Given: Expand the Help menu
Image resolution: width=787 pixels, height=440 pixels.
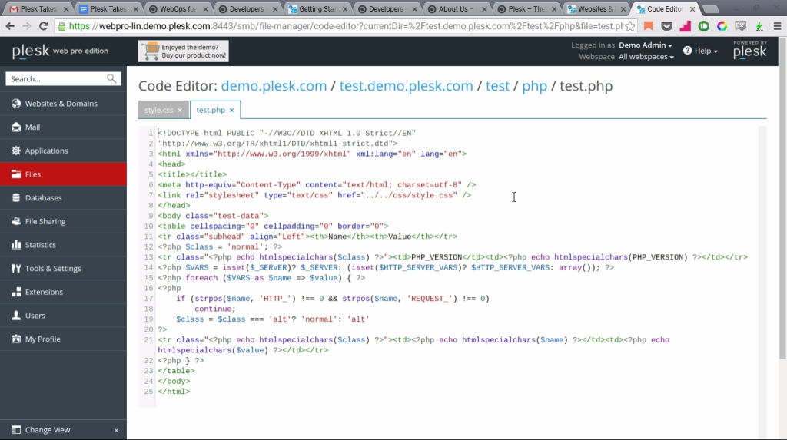Looking at the screenshot, I should coord(700,51).
